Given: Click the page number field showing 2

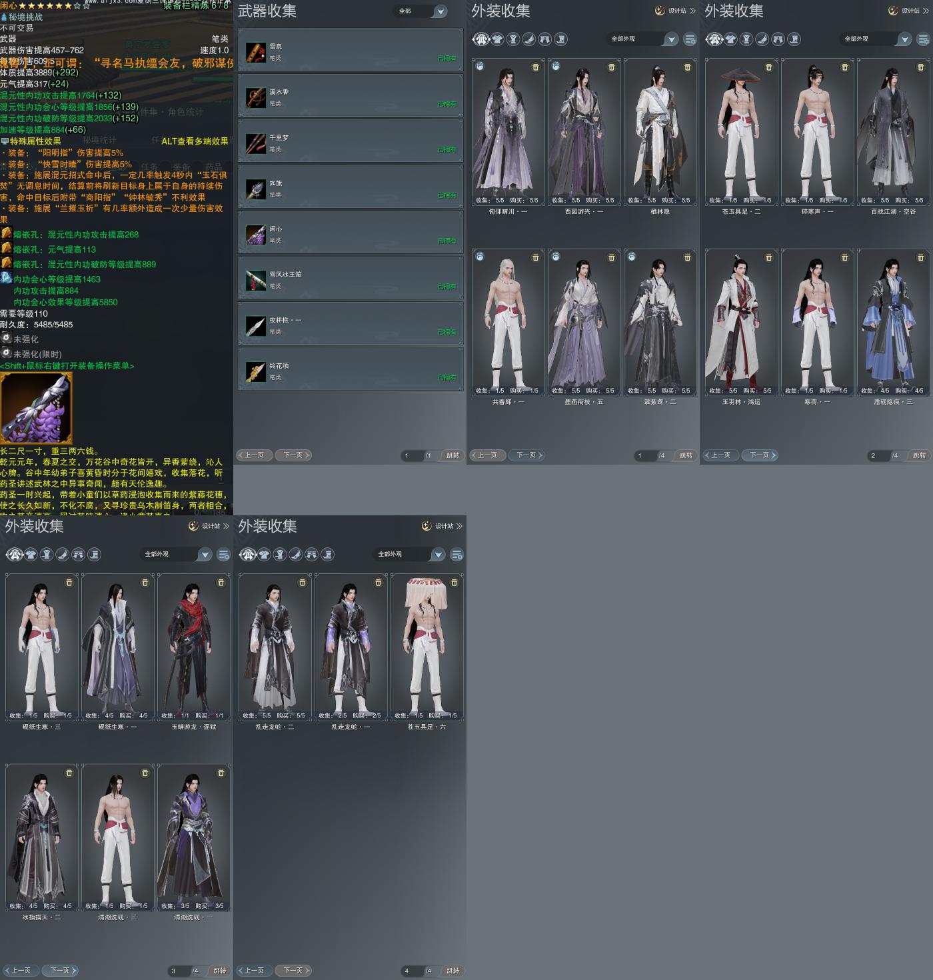Looking at the screenshot, I should [x=878, y=456].
